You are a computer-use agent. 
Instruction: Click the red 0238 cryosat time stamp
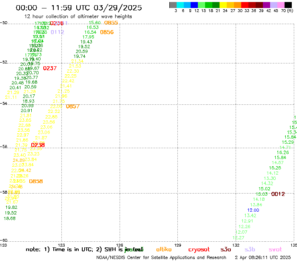pos(38,145)
